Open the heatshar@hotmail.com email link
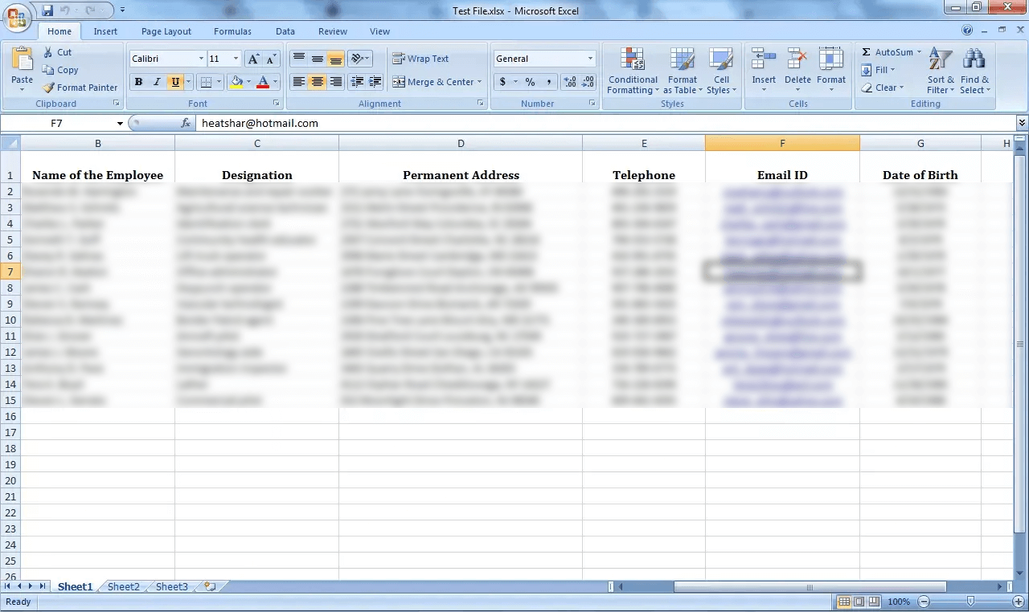1029x612 pixels. point(782,271)
